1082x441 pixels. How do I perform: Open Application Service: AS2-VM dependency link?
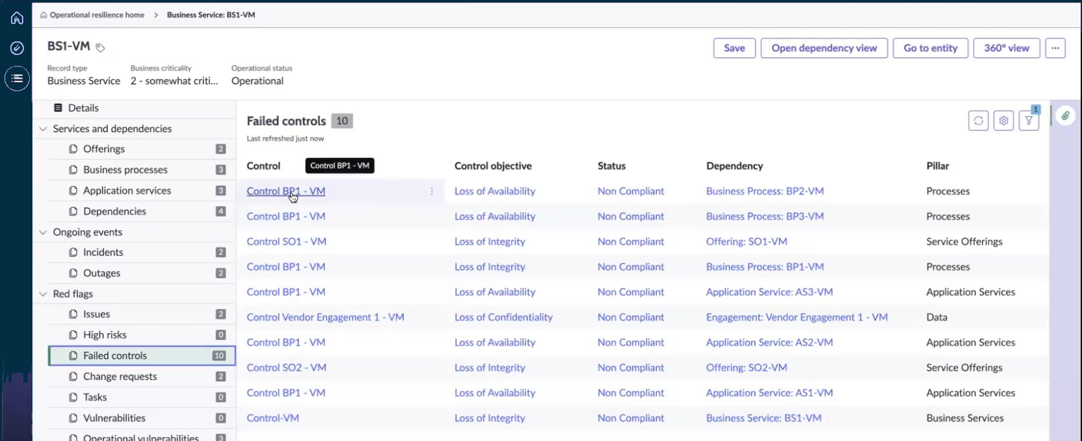tap(769, 342)
